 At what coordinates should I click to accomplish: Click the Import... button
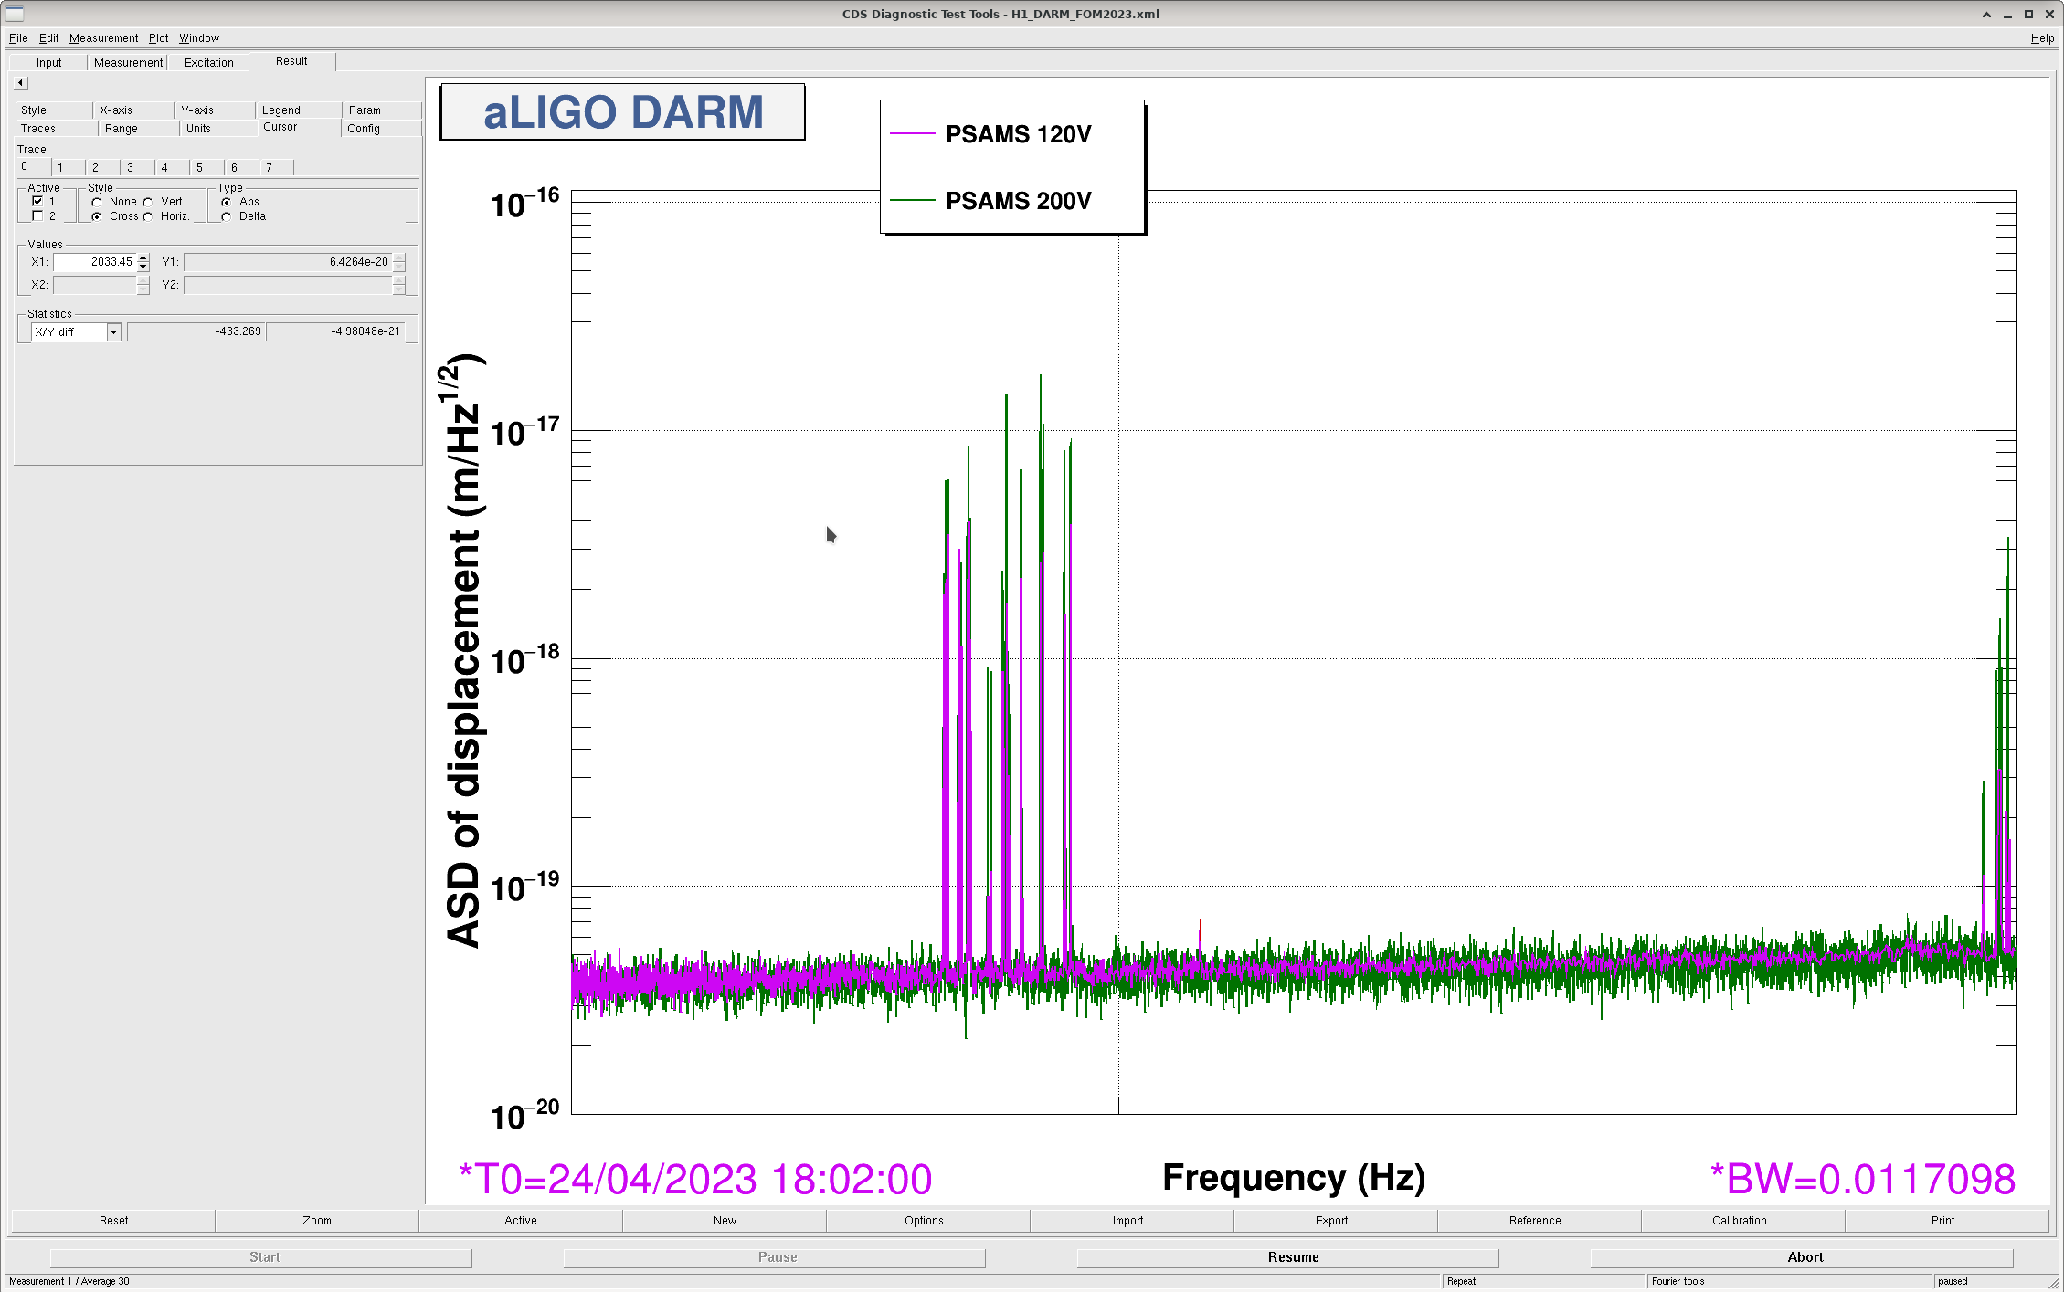[1132, 1221]
